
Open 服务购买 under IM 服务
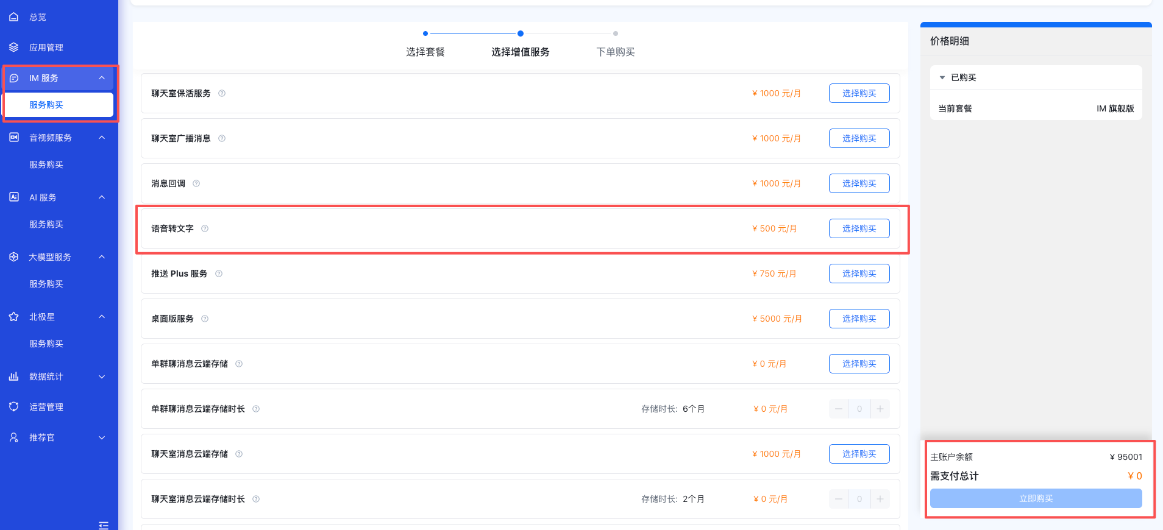tap(59, 105)
